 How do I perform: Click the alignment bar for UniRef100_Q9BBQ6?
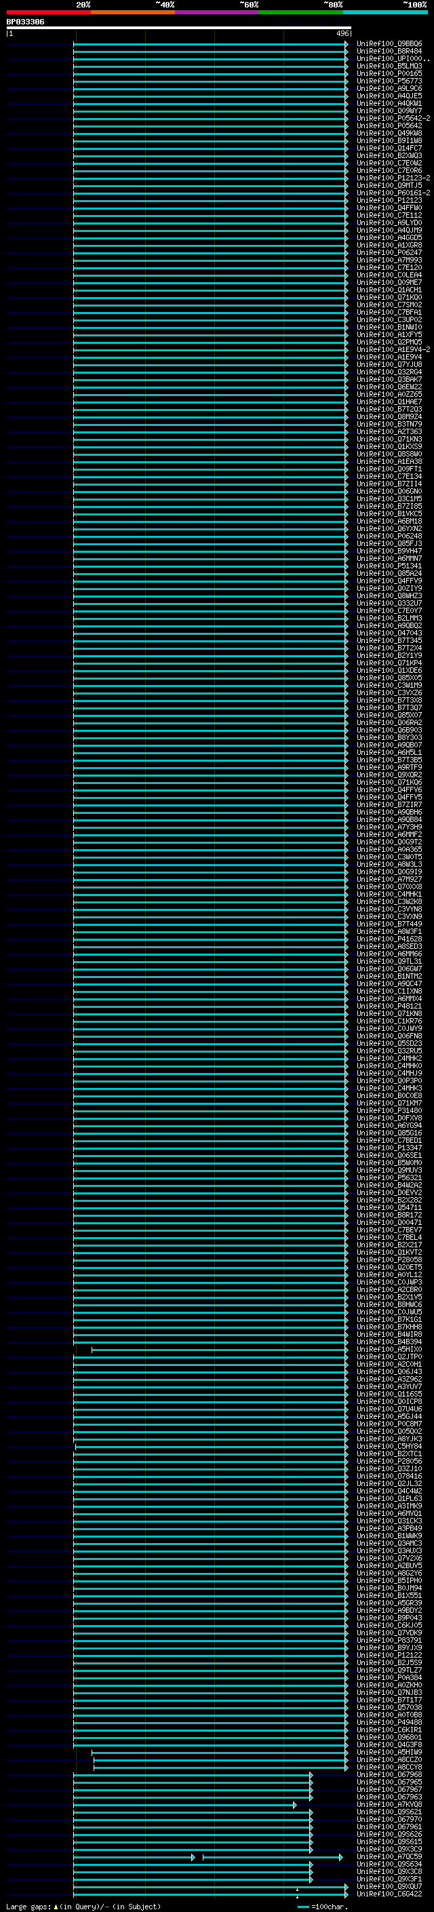(x=211, y=44)
